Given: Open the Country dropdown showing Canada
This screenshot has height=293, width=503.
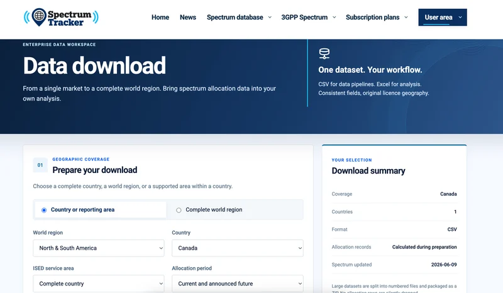Looking at the screenshot, I should point(238,248).
